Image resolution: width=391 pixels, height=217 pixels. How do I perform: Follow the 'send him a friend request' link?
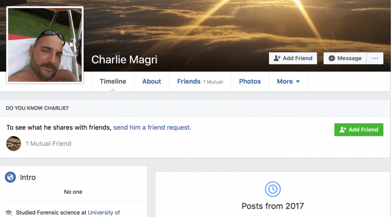click(152, 128)
